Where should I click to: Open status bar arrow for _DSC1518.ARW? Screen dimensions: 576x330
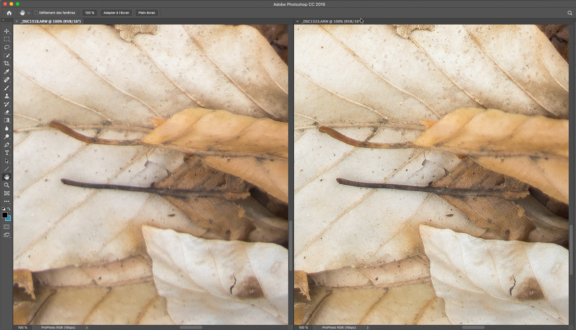[x=87, y=328]
